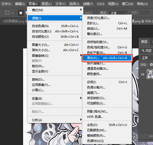Open 曲线(U) adjustment
The width and height of the screenshot is (153, 145).
107,29
